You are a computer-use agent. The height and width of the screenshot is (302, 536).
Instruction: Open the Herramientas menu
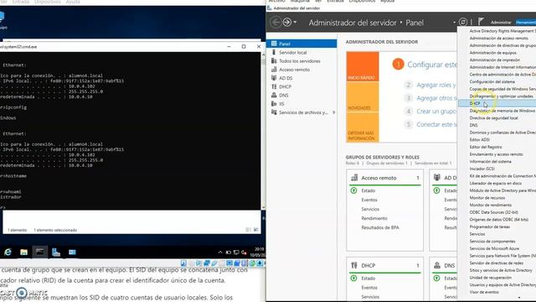click(x=526, y=23)
